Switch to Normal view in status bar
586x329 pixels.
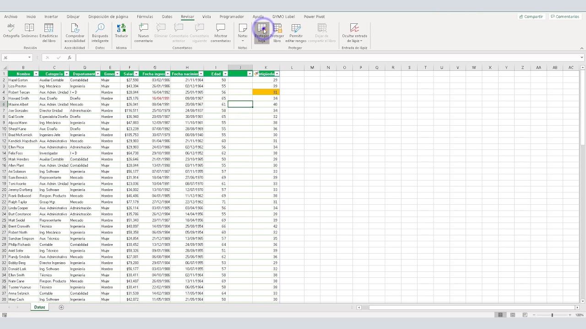[500, 315]
